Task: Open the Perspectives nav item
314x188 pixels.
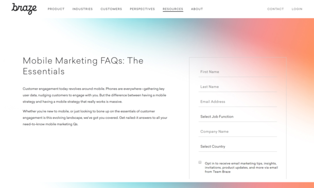Action: point(142,9)
